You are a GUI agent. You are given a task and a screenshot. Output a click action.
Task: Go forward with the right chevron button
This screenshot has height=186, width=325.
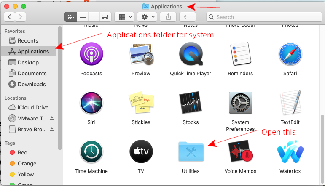point(20,17)
